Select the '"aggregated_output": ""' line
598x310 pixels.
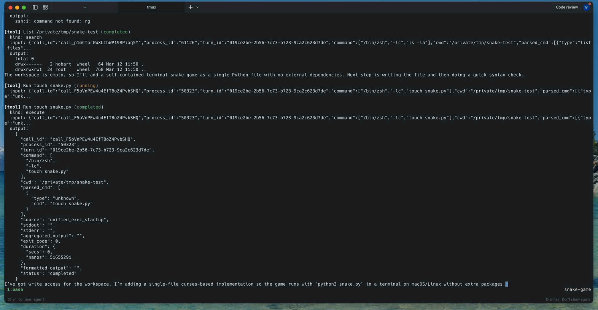52,236
